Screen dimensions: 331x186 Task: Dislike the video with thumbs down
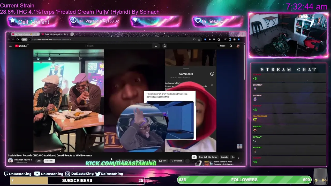(130, 161)
